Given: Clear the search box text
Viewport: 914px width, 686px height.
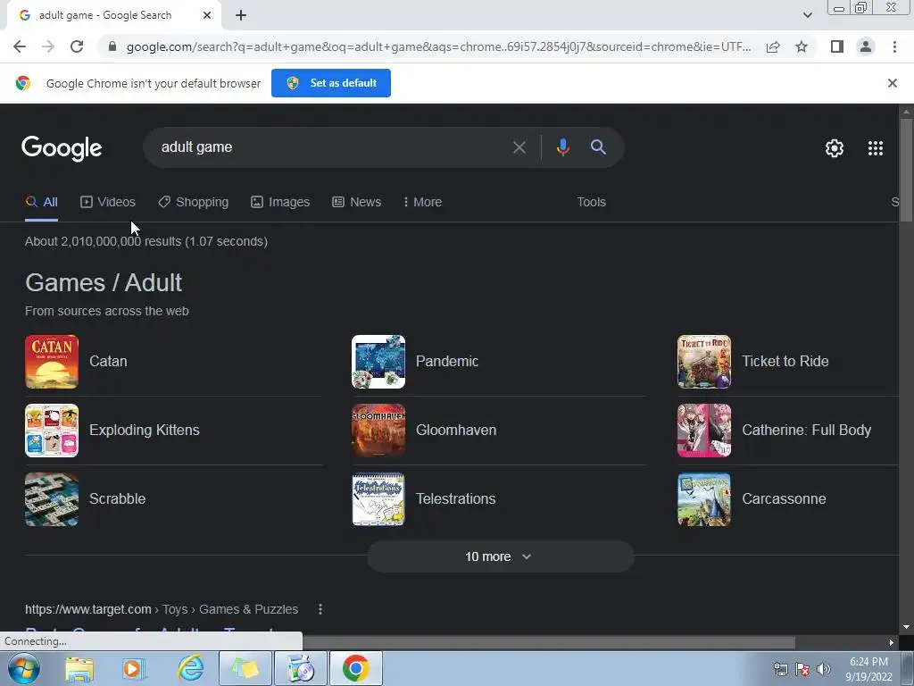Looking at the screenshot, I should click(x=519, y=147).
